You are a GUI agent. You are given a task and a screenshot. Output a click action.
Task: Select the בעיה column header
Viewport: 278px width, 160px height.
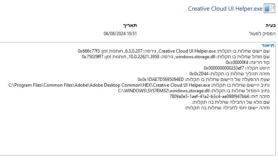(270, 25)
